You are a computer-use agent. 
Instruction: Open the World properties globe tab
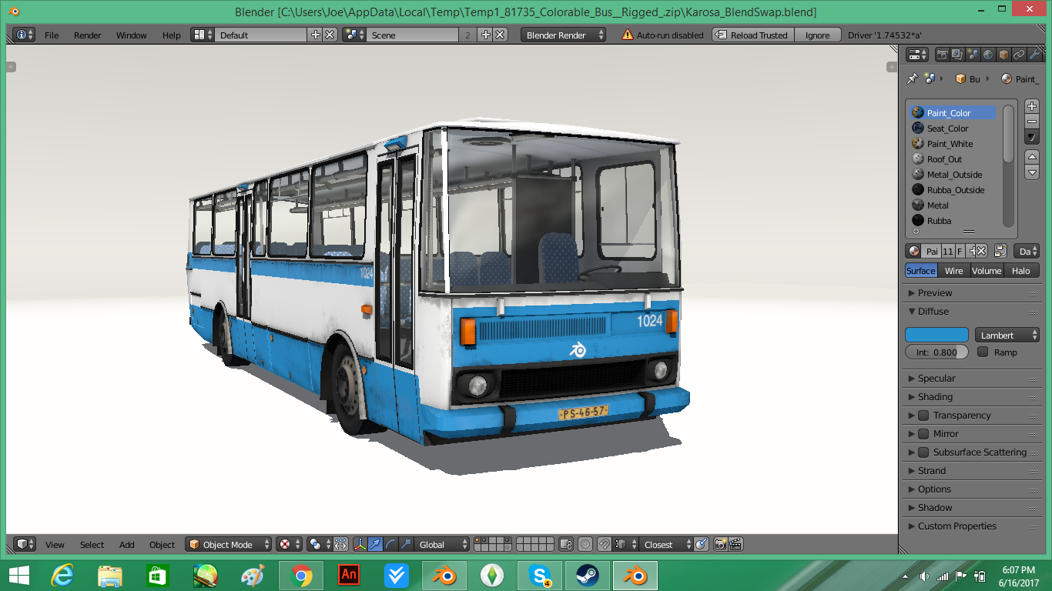[988, 55]
